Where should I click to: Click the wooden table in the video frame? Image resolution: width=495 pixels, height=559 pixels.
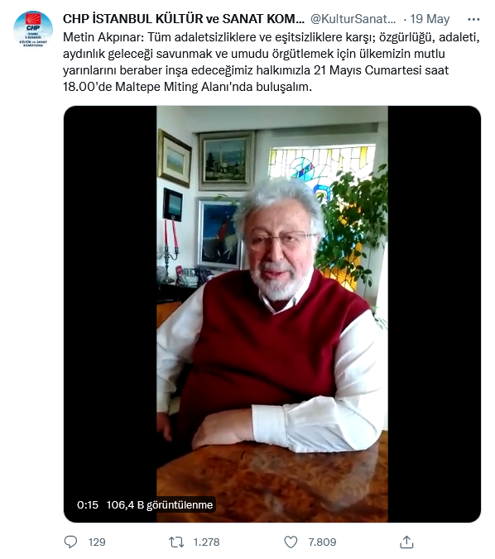pyautogui.click(x=272, y=485)
